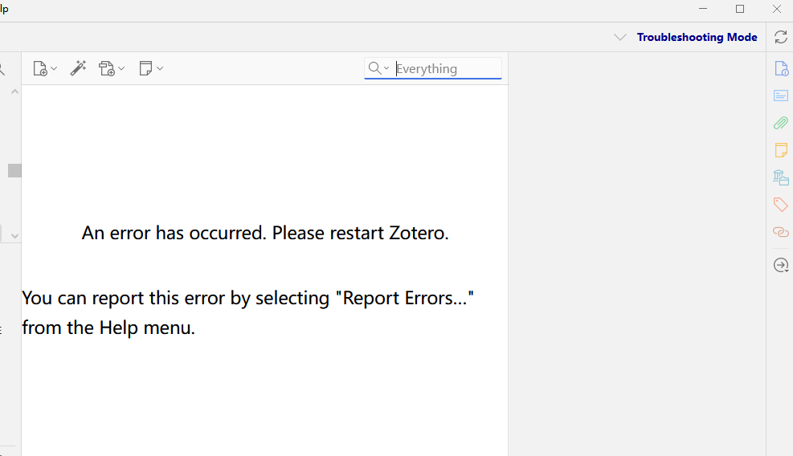Click the Troubleshooting Mode label
This screenshot has width=793, height=456.
coord(697,37)
